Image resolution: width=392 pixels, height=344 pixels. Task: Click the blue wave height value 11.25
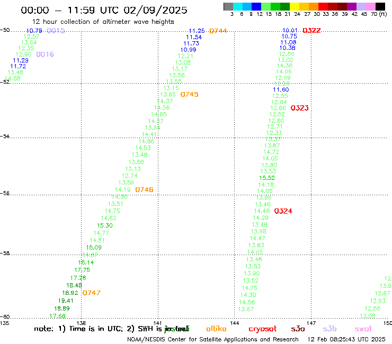coord(197,31)
